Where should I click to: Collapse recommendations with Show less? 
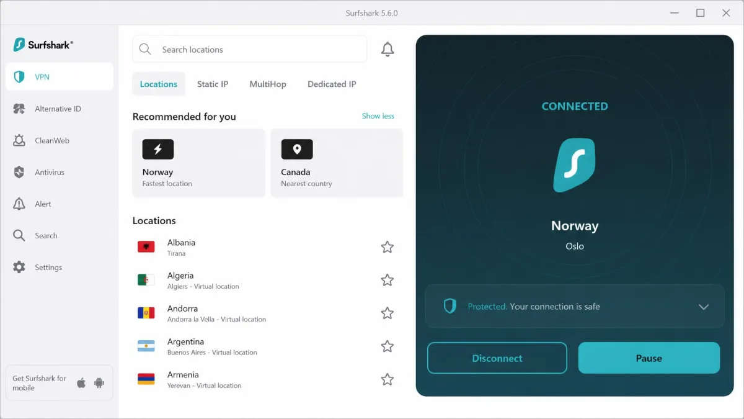(378, 116)
